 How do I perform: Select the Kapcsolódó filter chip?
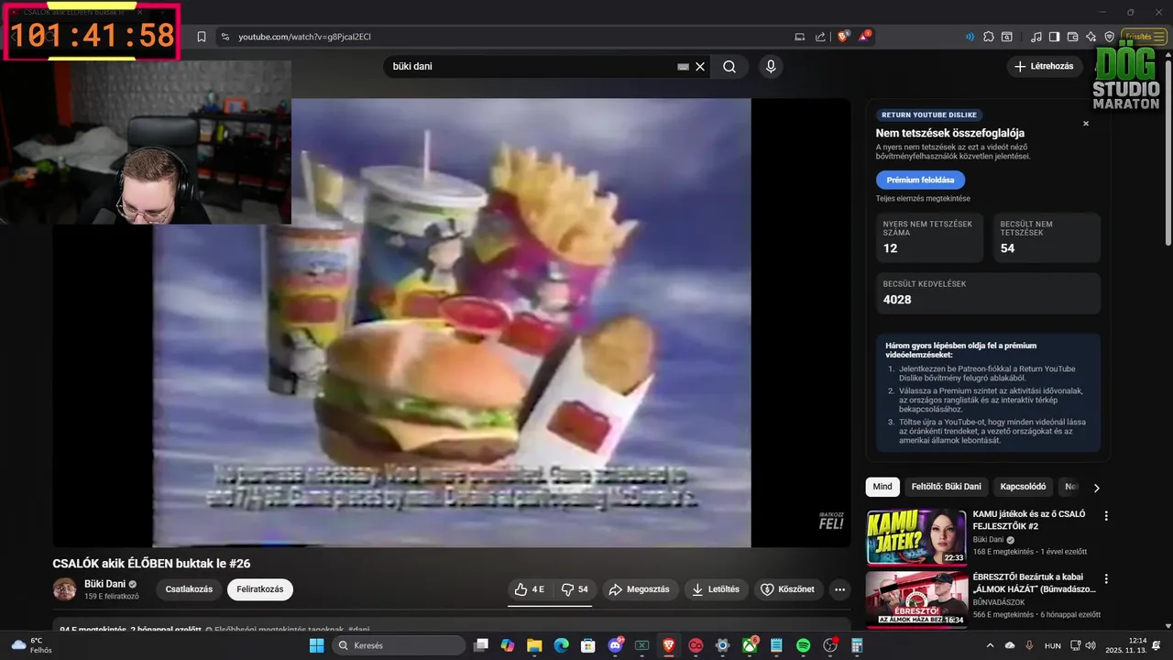1023,487
